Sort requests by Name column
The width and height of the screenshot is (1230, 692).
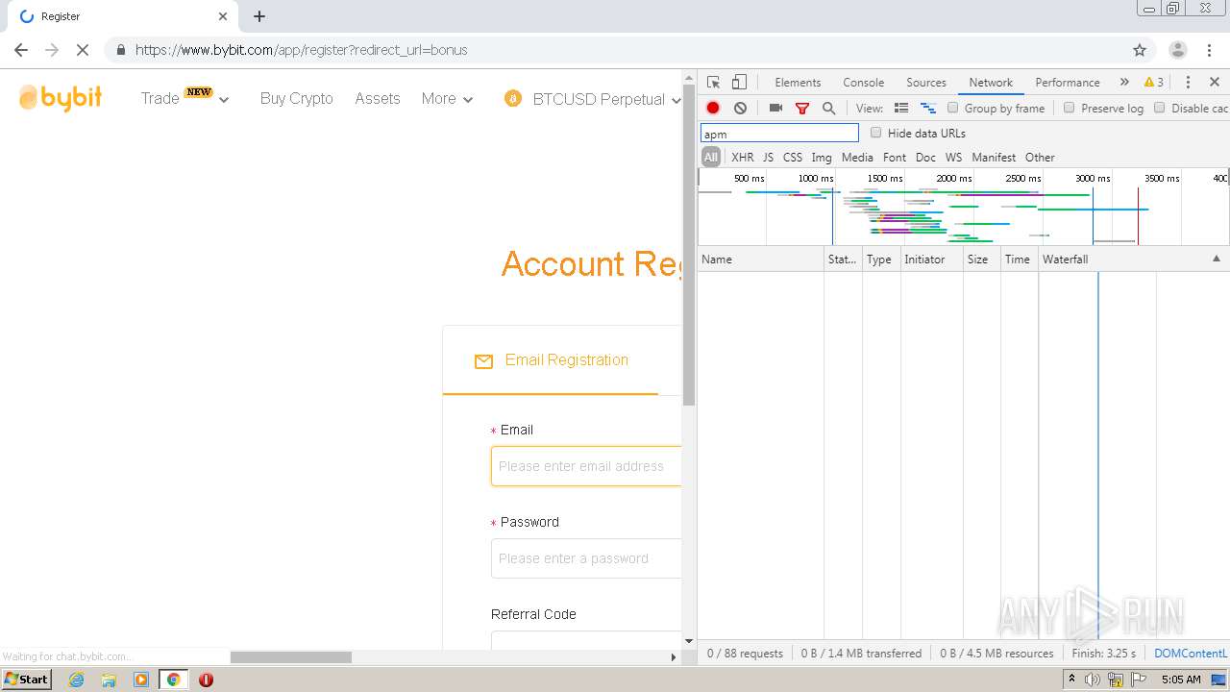[760, 259]
